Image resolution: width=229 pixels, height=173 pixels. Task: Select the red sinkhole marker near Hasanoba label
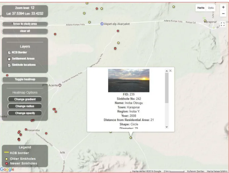click(26, 130)
